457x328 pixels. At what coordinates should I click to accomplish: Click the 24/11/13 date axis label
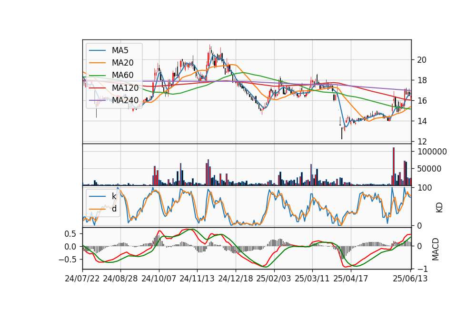coord(197,279)
